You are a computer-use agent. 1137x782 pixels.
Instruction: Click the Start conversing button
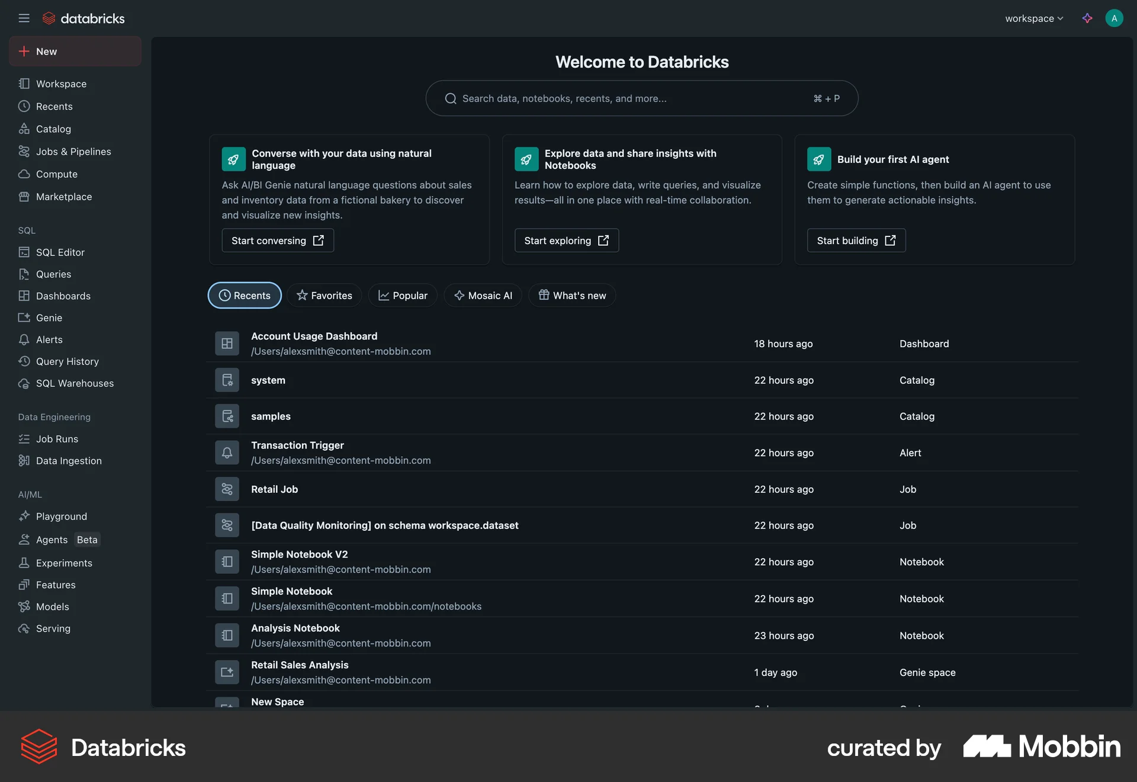coord(277,240)
